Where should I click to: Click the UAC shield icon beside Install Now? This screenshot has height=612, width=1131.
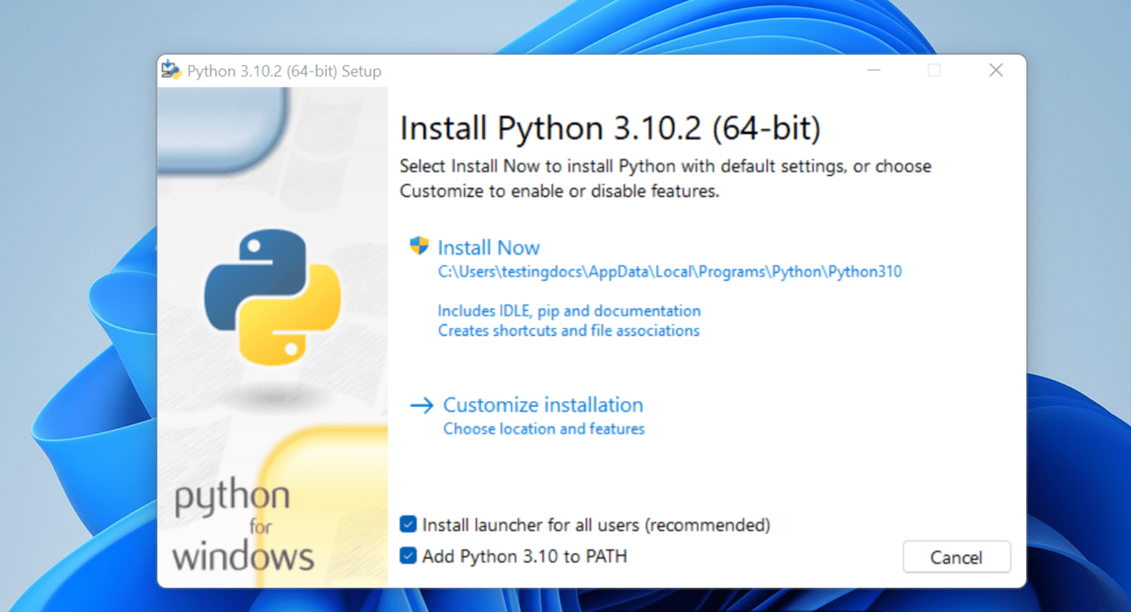point(419,246)
